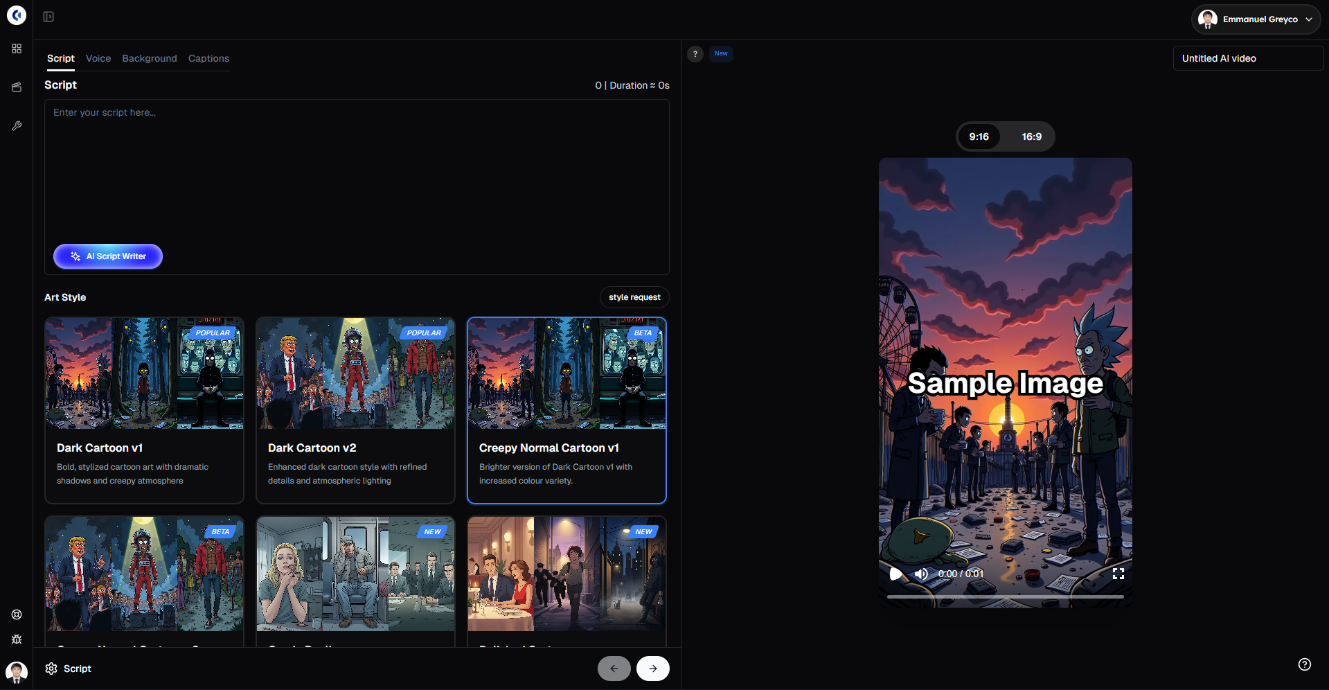
Task: Enter fullscreen for the video preview
Action: (x=1118, y=574)
